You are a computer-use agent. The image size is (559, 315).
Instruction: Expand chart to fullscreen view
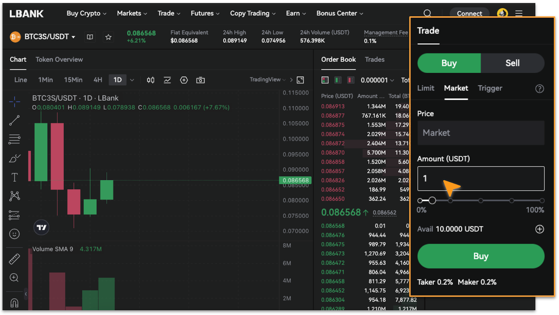pyautogui.click(x=300, y=80)
